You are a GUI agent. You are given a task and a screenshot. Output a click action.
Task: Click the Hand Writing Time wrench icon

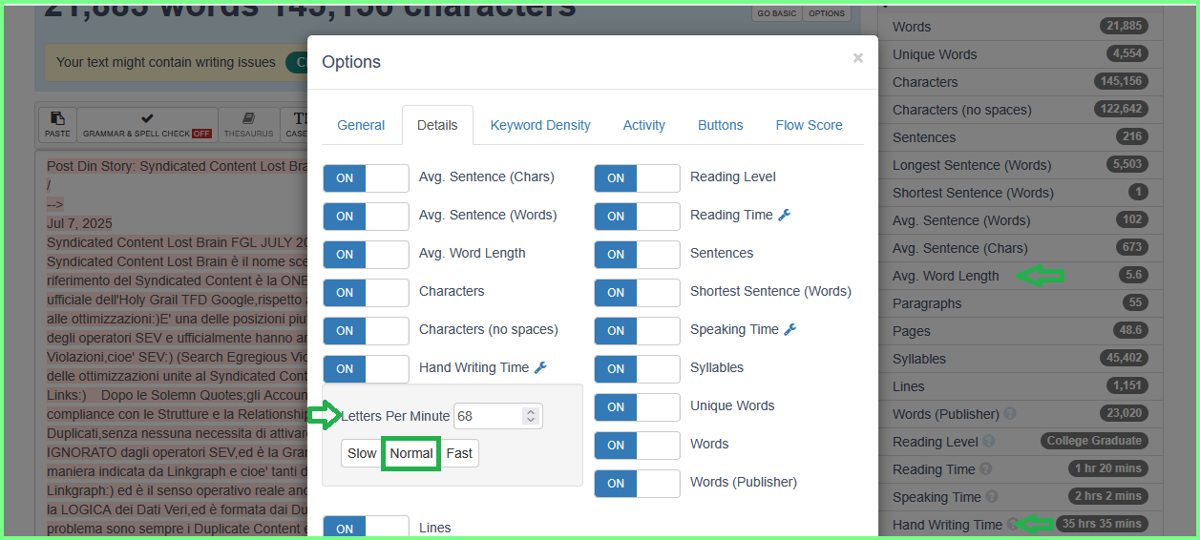[540, 368]
